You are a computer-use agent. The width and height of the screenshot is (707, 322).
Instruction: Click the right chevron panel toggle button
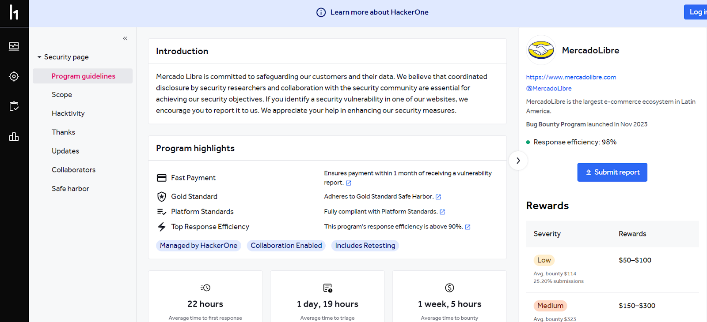[518, 161]
